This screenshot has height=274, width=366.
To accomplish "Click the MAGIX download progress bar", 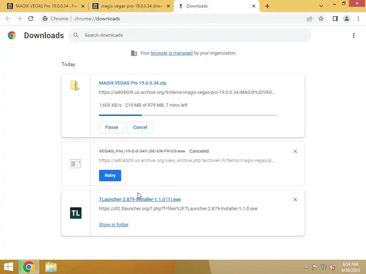I will click(x=188, y=115).
